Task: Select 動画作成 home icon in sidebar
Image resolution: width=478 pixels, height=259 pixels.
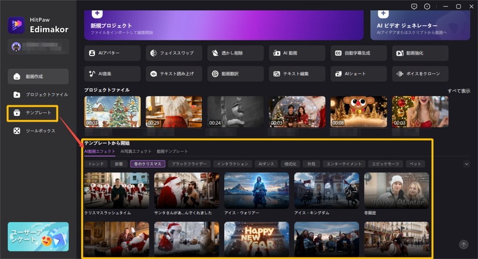Action: pos(17,76)
